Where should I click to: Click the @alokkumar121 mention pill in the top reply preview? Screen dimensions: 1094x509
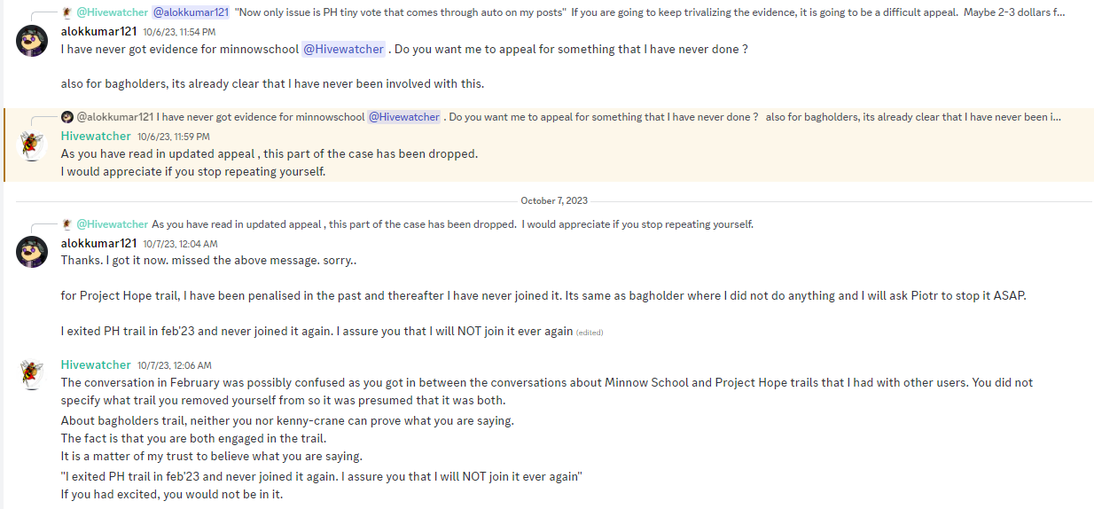[191, 12]
